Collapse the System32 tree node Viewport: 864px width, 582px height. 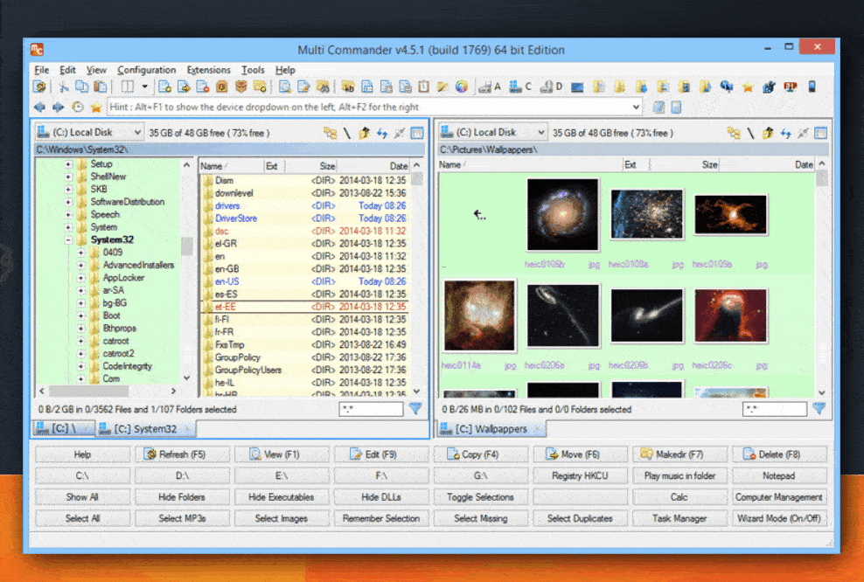pyautogui.click(x=68, y=240)
